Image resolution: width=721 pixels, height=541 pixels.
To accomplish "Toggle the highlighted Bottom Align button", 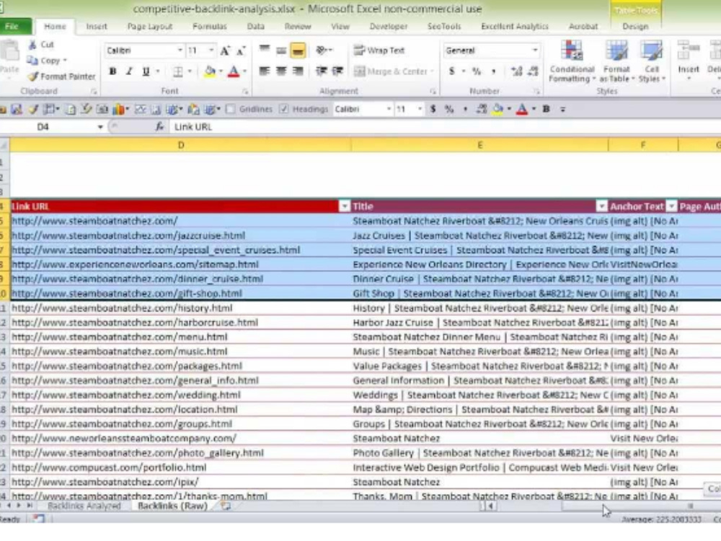I will click(298, 50).
